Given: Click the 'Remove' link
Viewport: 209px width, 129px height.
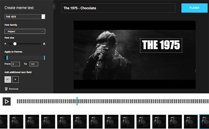Looking at the screenshot, I should pyautogui.click(x=14, y=89).
